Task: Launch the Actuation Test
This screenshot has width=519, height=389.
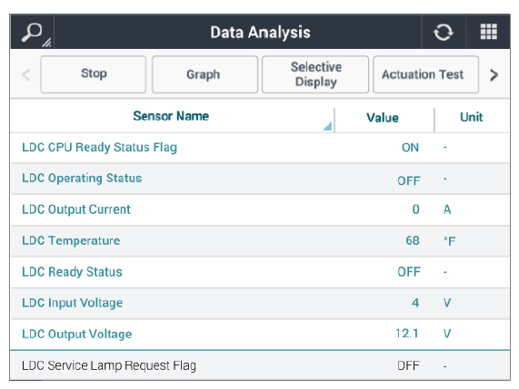Action: tap(426, 74)
